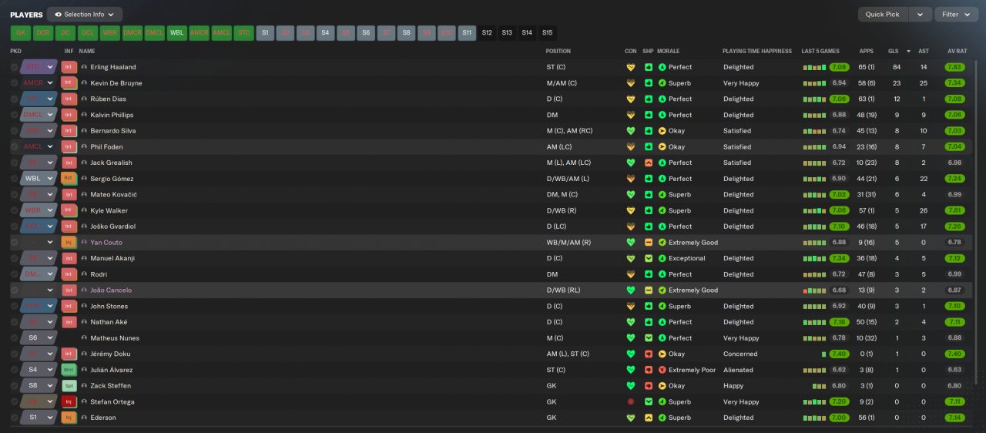This screenshot has width=986, height=433.
Task: Click João Cancelo's last 5 games form bars
Action: (x=815, y=290)
